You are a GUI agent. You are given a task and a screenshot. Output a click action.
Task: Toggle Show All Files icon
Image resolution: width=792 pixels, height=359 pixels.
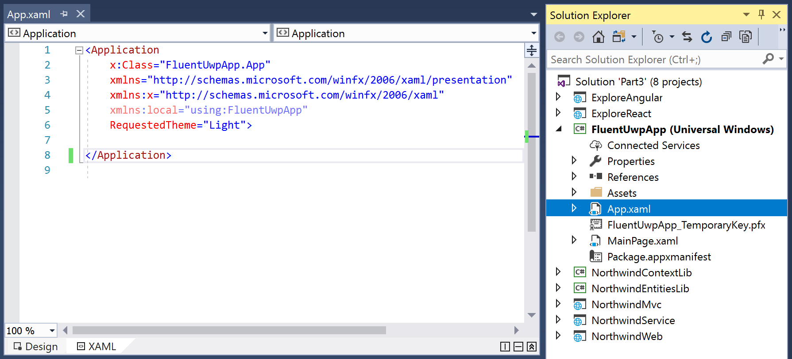[746, 37]
